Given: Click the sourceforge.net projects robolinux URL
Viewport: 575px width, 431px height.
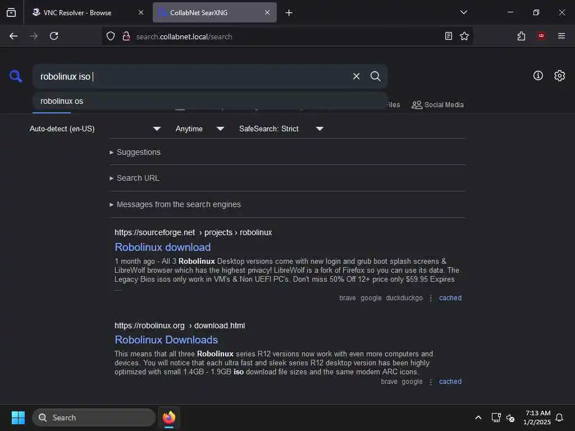Looking at the screenshot, I should pos(193,232).
